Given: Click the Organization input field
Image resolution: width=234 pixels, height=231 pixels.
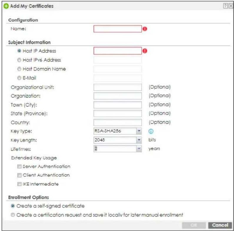Looking at the screenshot, I should point(118,96).
